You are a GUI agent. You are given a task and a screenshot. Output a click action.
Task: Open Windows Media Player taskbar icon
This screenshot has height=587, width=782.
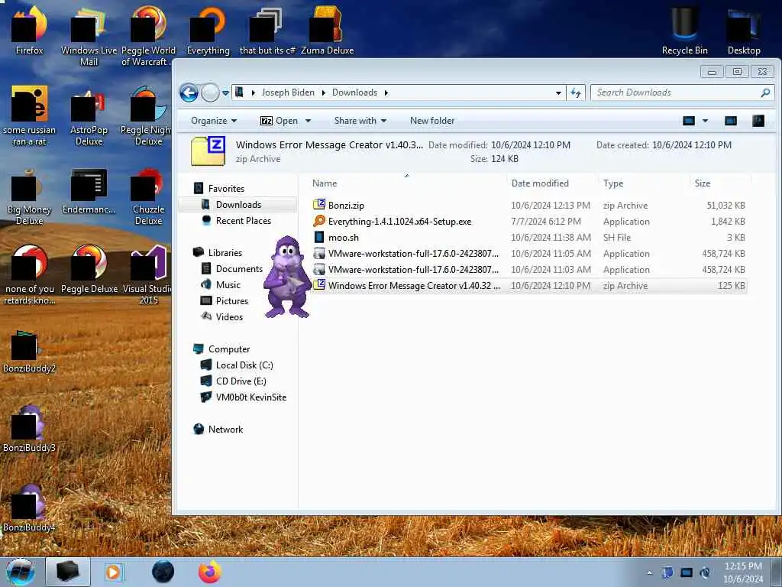coord(113,572)
